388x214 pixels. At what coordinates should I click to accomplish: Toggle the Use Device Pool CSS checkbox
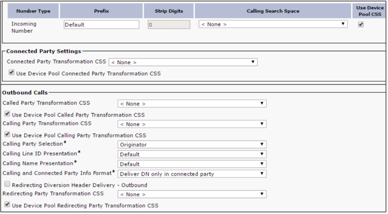tap(361, 24)
